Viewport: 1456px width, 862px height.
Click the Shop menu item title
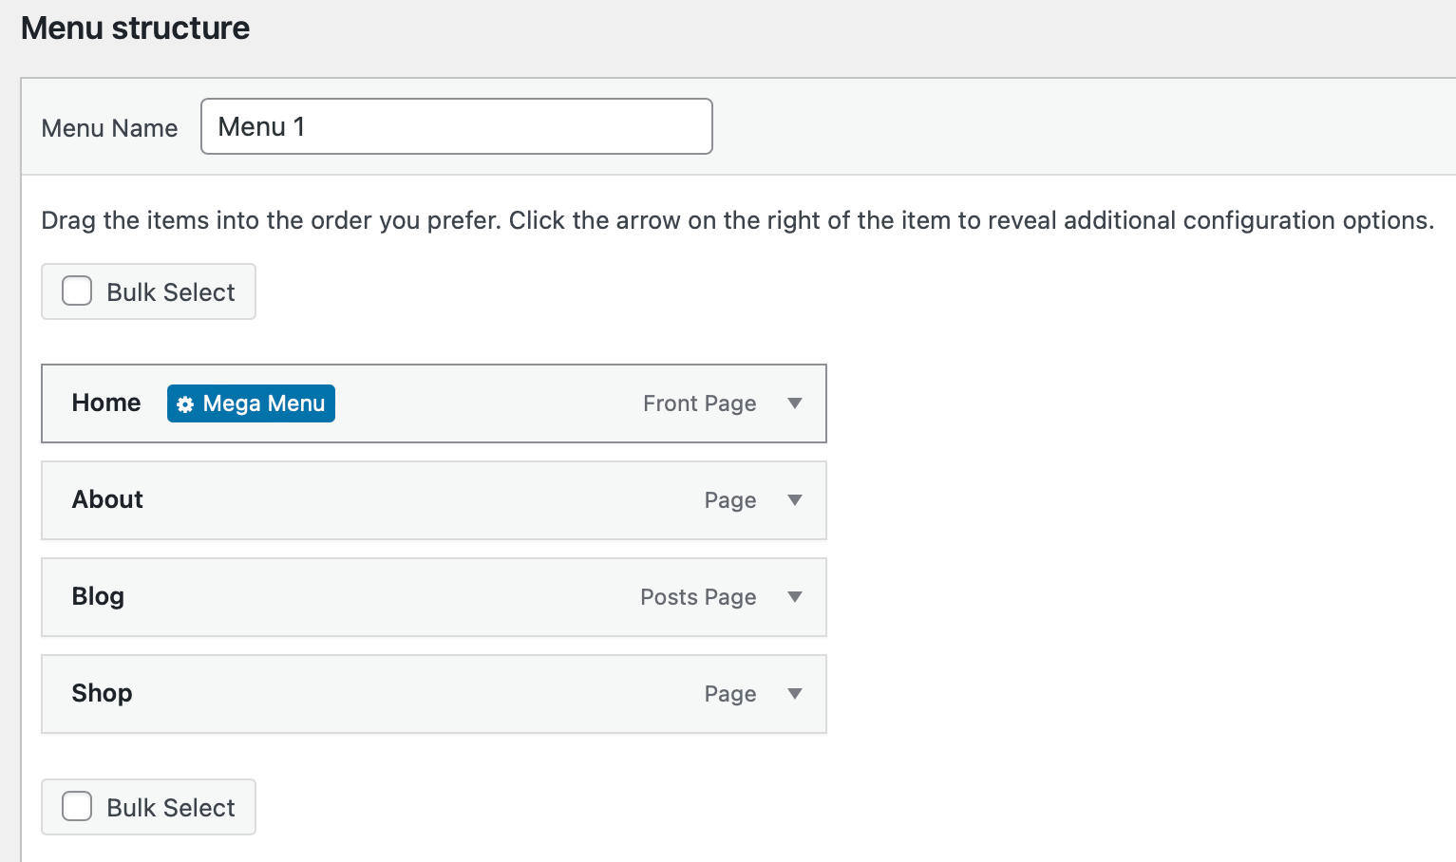102,693
